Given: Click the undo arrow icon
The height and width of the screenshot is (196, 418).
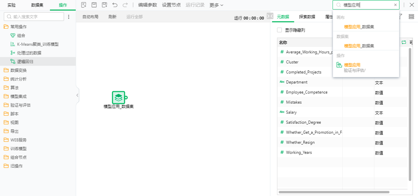Looking at the screenshot, I should (114, 5).
